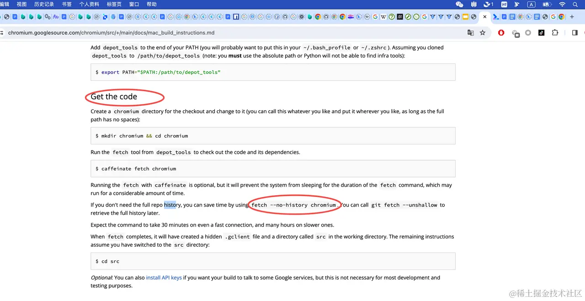Image resolution: width=585 pixels, height=301 pixels.
Task: Open the 个人资料 menu
Action: (89, 4)
